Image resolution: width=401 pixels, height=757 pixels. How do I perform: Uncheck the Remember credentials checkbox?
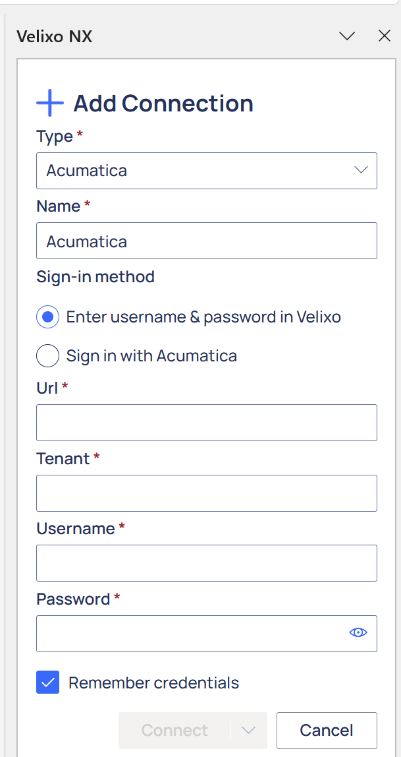(47, 682)
